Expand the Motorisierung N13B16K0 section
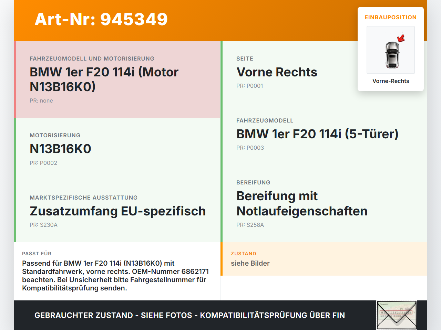The image size is (441, 330). (x=60, y=149)
